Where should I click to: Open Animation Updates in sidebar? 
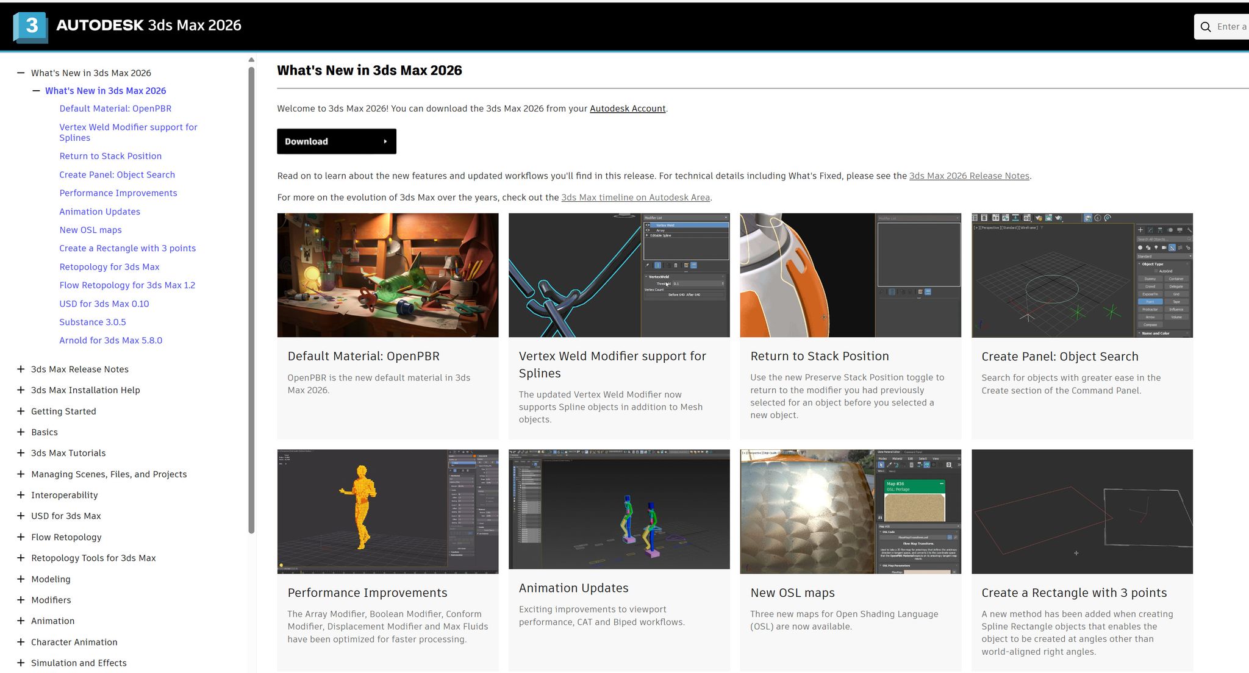pyautogui.click(x=99, y=212)
